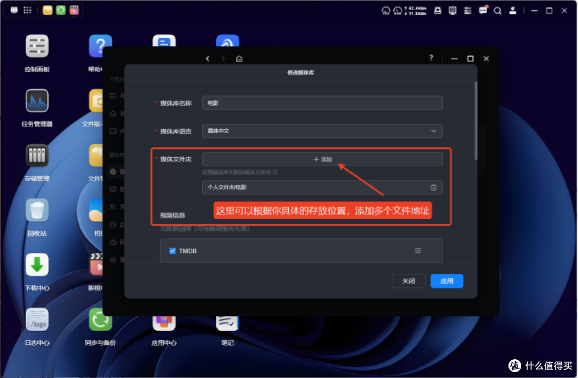This screenshot has width=578, height=378.
Task: Click the show desktop icon in top bar
Action: 14,10
